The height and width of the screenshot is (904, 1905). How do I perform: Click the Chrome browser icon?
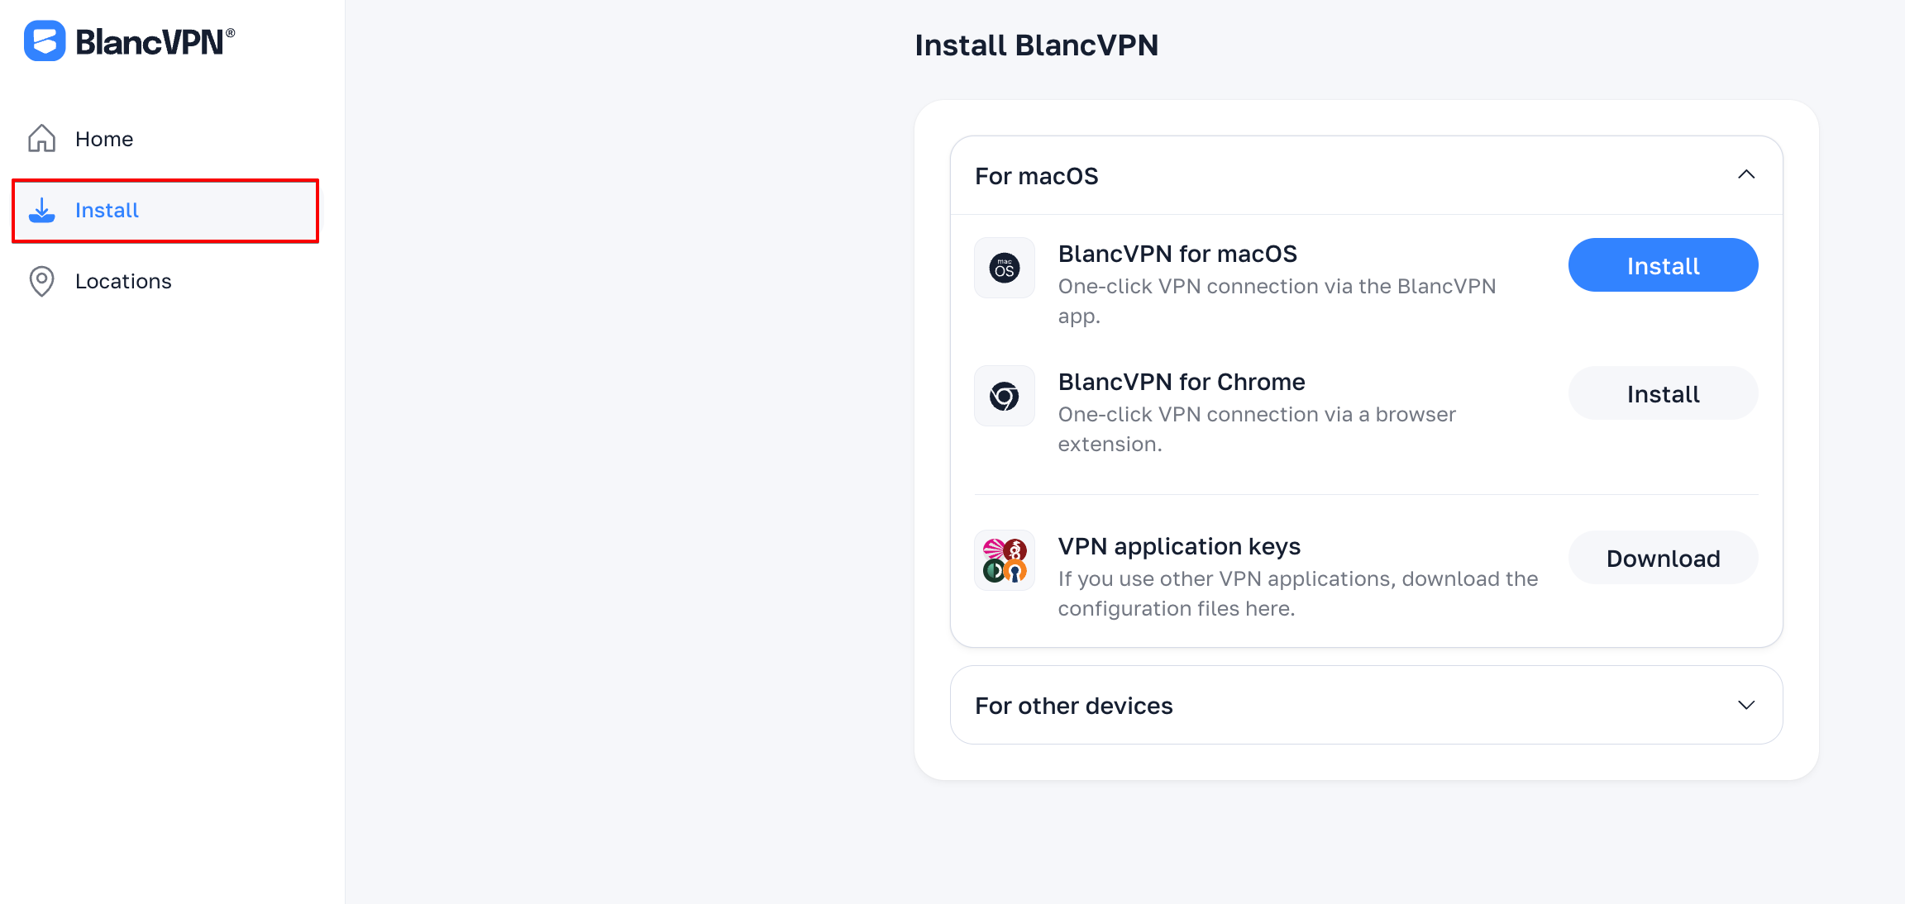tap(1005, 396)
